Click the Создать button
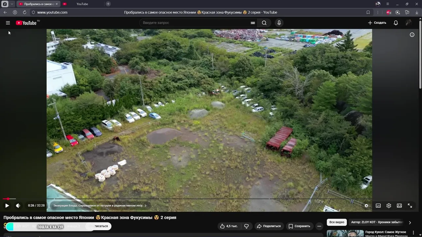Screen dimensions: 422x237 pyautogui.click(x=377, y=23)
